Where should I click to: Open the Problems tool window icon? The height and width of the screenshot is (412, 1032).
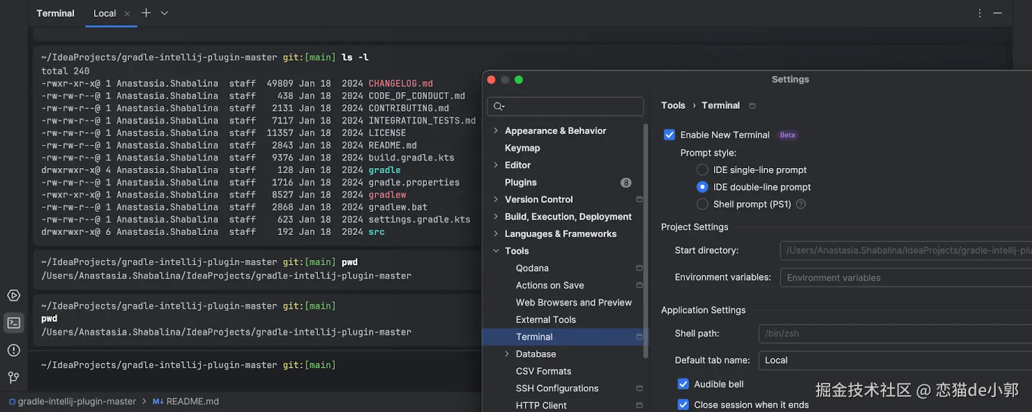pos(14,350)
